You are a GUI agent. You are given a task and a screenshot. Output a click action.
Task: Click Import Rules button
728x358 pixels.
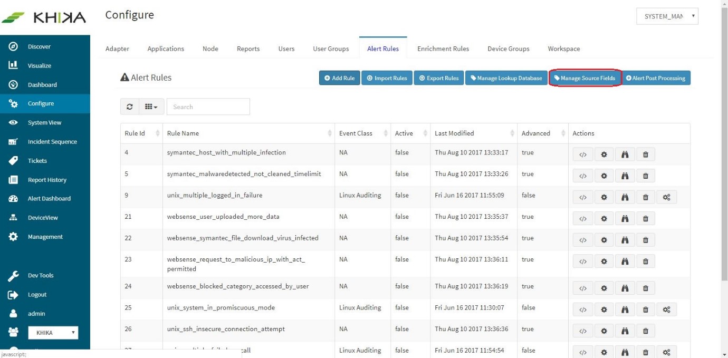[x=387, y=78]
